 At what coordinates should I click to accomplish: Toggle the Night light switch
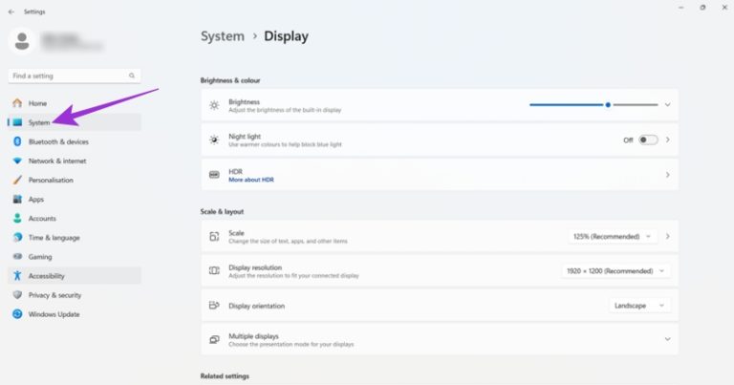648,139
